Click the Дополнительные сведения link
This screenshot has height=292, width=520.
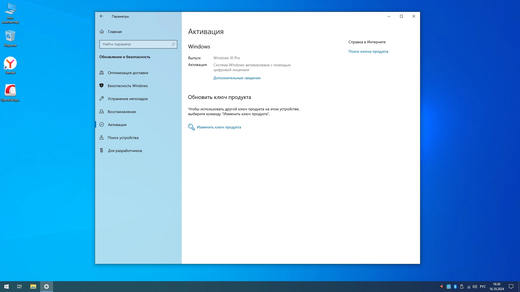237,78
